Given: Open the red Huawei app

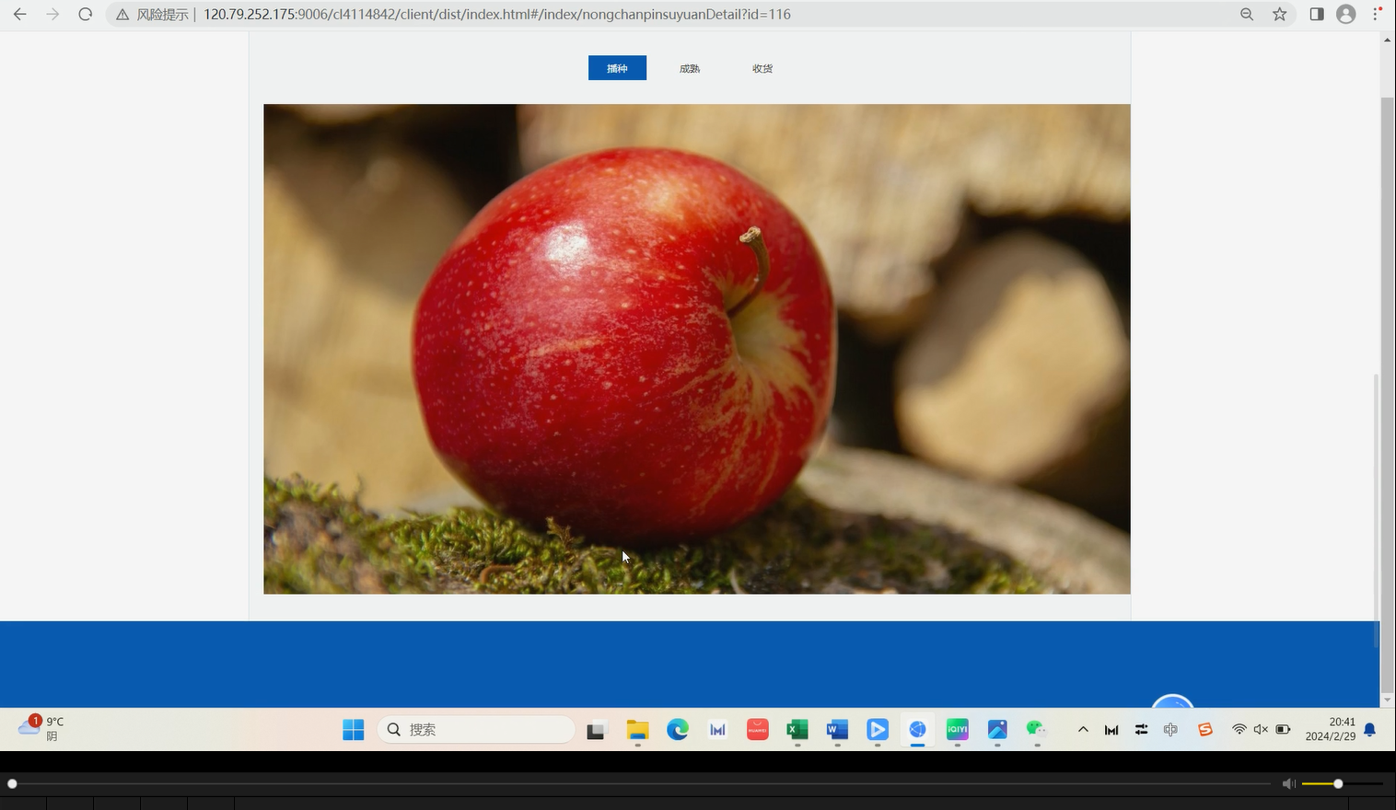Looking at the screenshot, I should click(x=758, y=730).
